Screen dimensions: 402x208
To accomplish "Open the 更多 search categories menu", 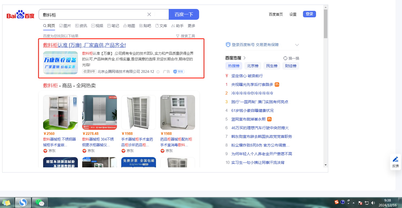I will (x=192, y=26).
